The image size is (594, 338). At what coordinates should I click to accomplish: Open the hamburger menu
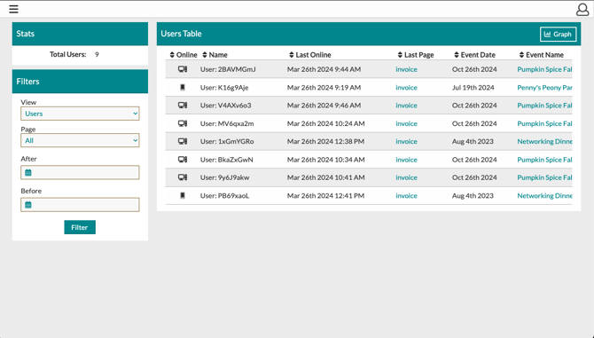pyautogui.click(x=13, y=9)
